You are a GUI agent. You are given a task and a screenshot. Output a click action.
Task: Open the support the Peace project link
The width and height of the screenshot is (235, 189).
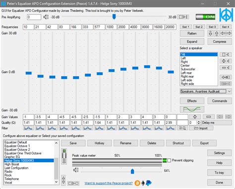click(109, 183)
